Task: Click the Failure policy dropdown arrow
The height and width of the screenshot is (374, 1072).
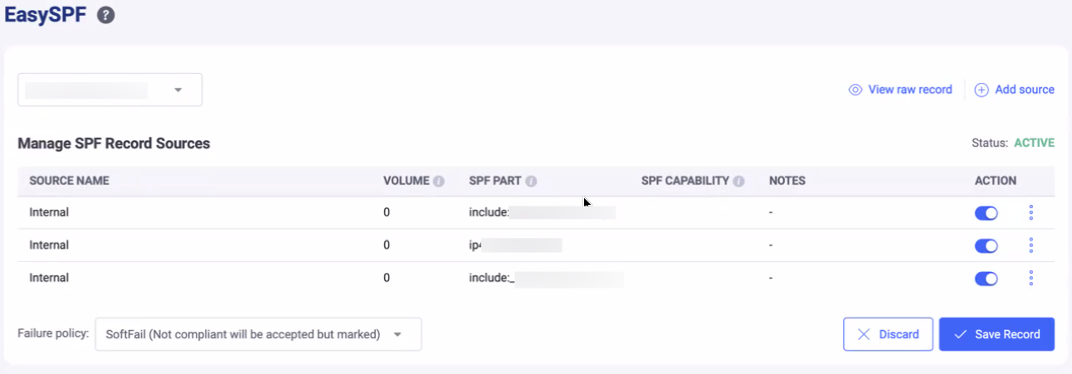Action: 397,334
